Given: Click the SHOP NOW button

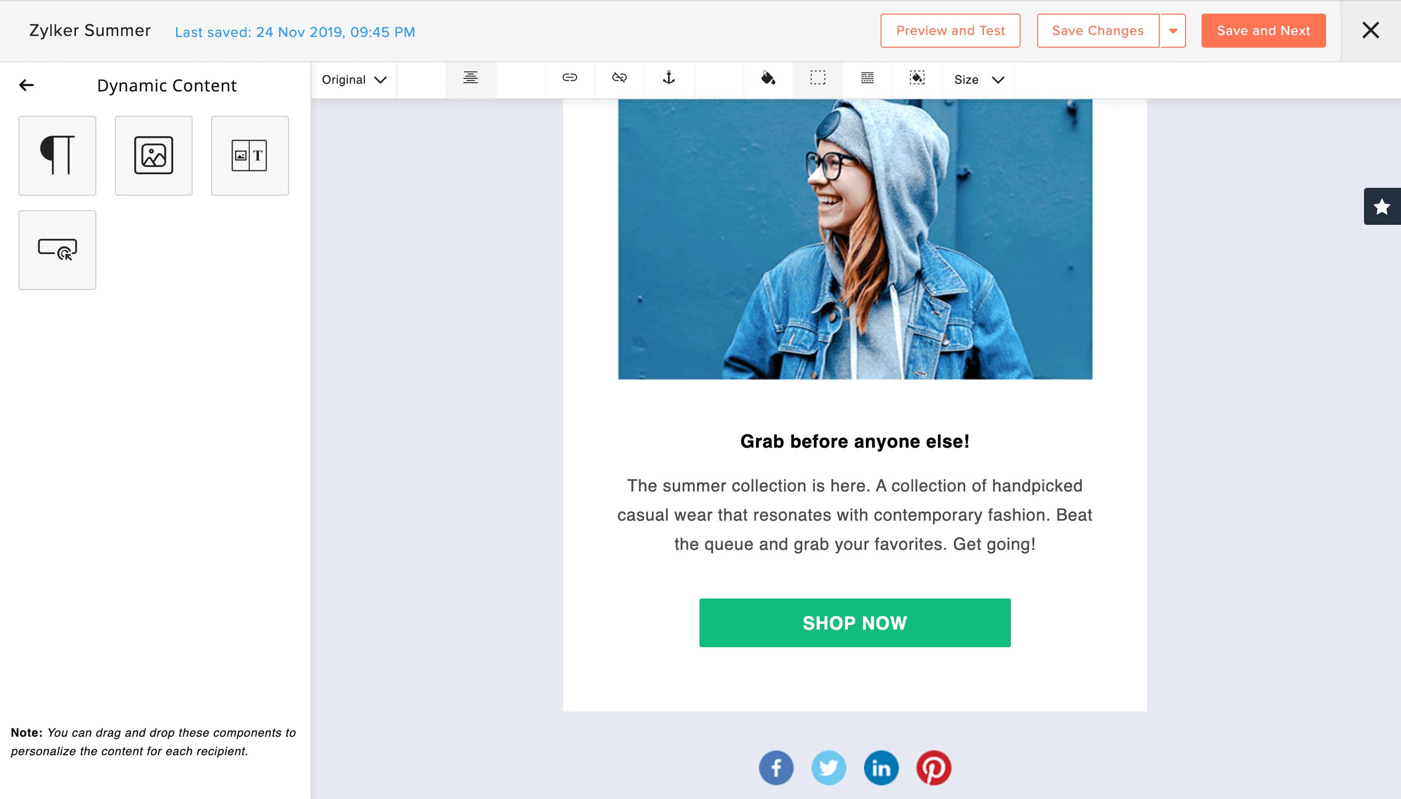Looking at the screenshot, I should click(854, 623).
